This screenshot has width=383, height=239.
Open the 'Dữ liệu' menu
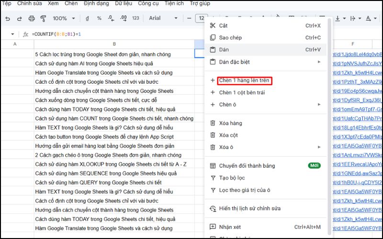124,3
